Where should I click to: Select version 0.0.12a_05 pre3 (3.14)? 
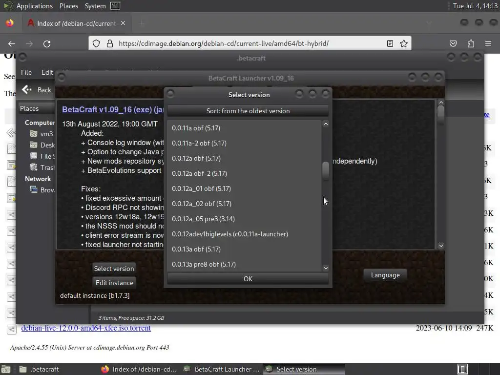click(244, 219)
